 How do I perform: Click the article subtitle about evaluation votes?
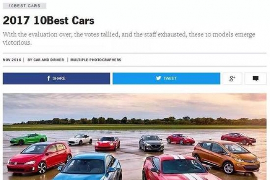point(129,38)
